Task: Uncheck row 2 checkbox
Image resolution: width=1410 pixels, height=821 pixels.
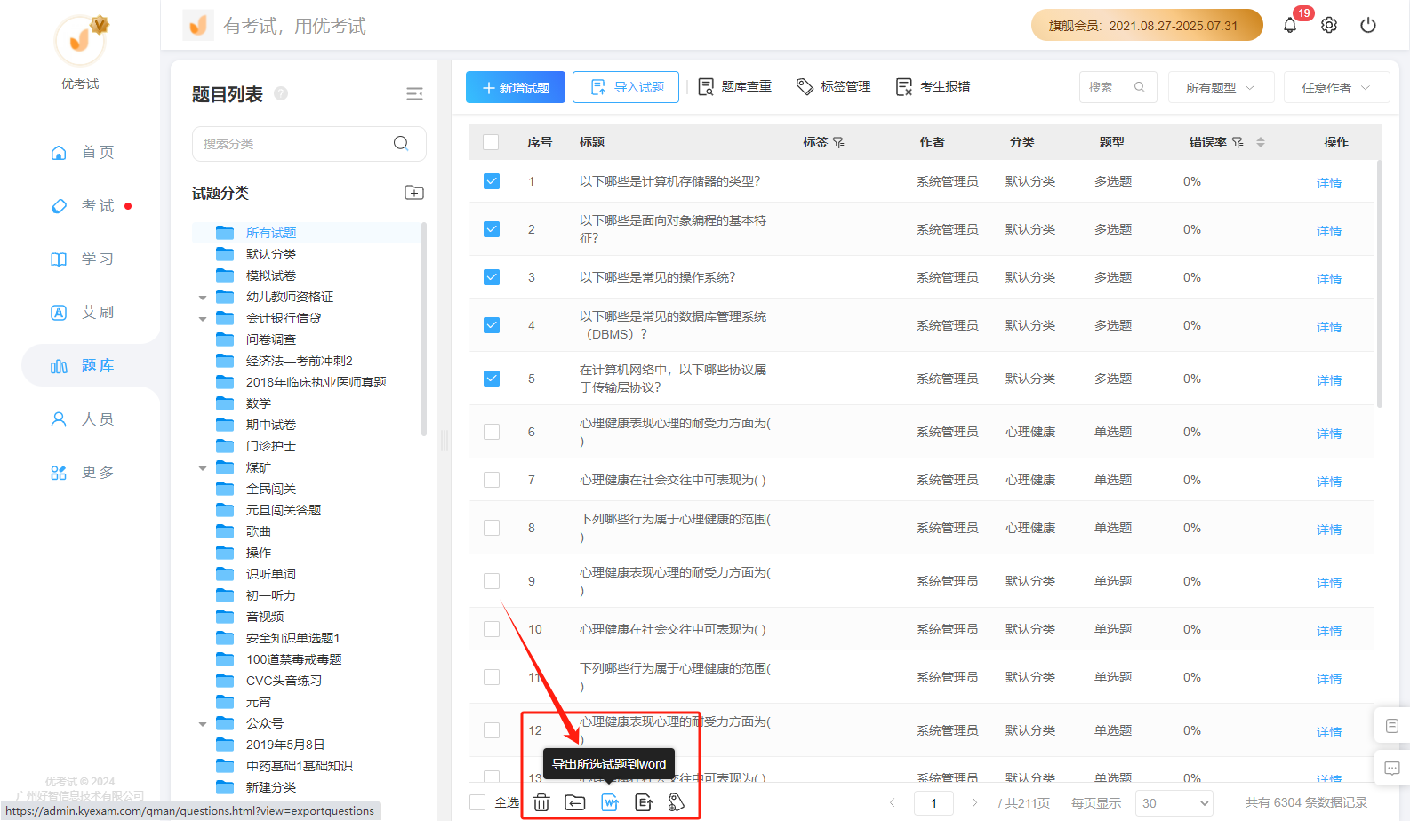Action: (492, 229)
